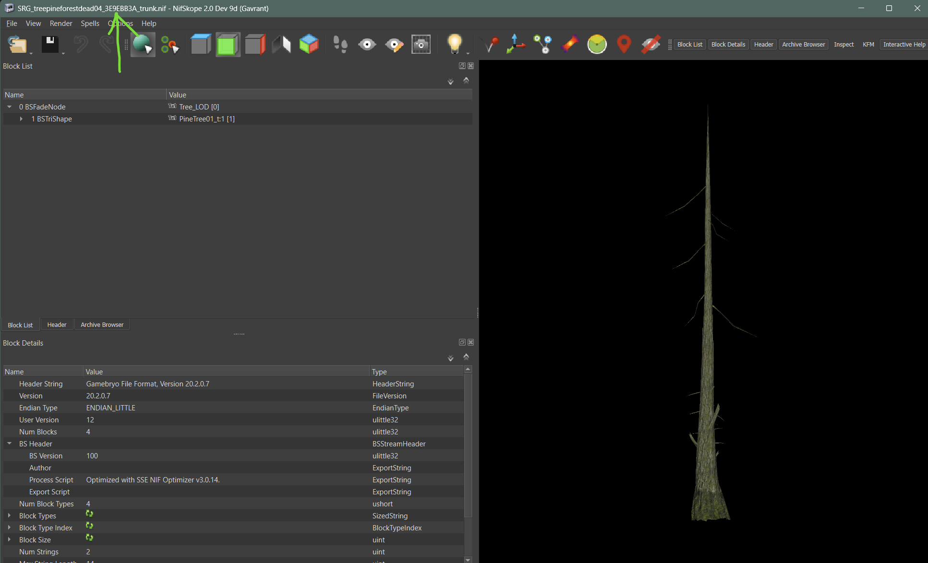
Task: Click the Inspect toolbar button
Action: [844, 45]
